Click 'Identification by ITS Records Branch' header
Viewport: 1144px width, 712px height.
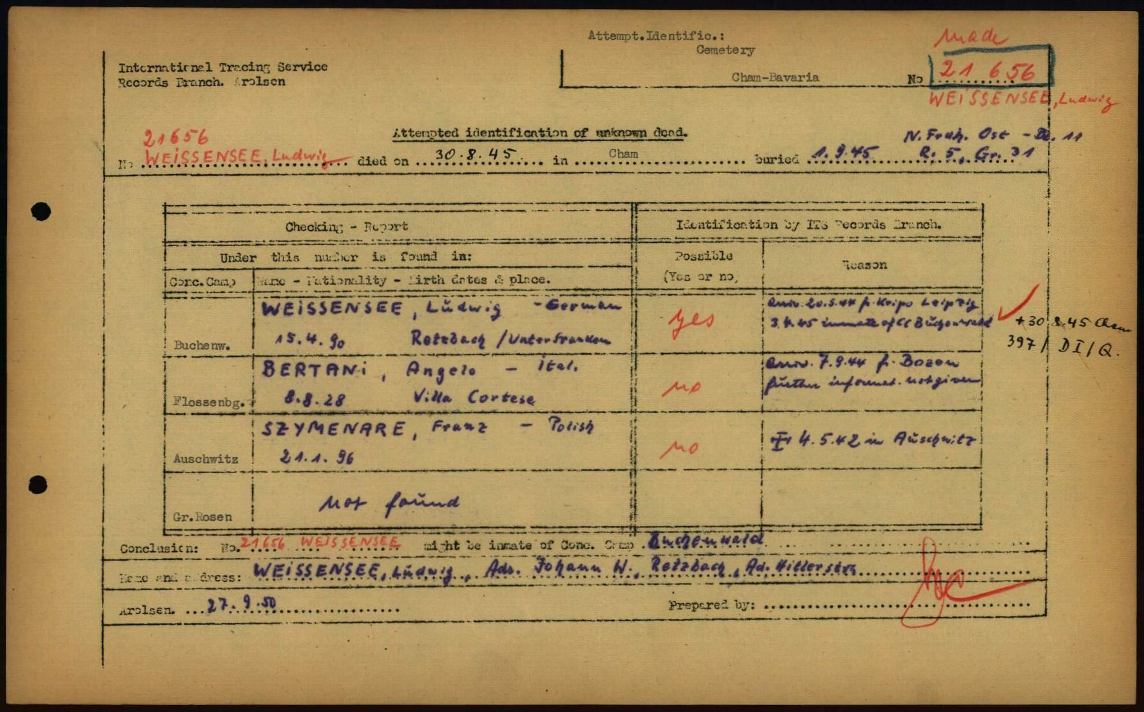coord(808,225)
